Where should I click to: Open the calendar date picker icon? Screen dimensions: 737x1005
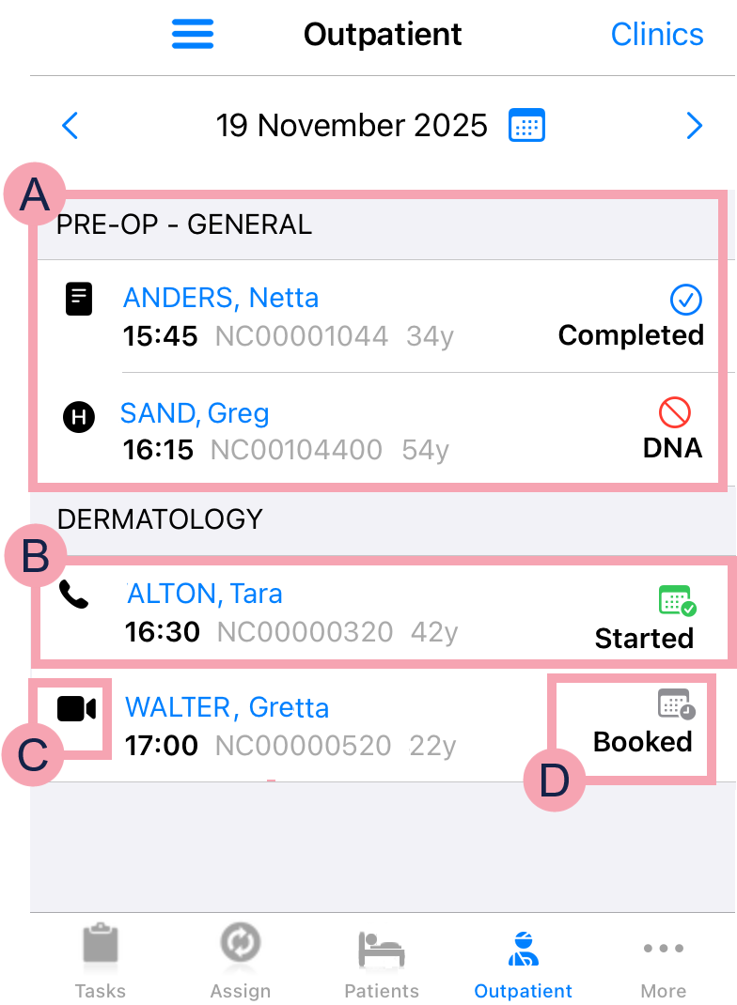click(526, 125)
